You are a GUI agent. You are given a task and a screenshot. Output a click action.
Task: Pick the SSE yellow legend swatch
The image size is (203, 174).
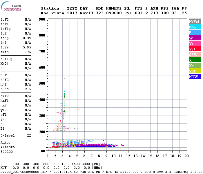click(195, 71)
